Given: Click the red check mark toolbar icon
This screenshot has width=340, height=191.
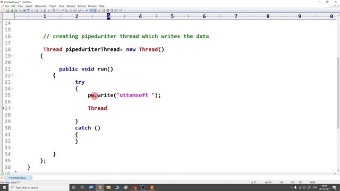Looking at the screenshot, I should click(99, 11).
